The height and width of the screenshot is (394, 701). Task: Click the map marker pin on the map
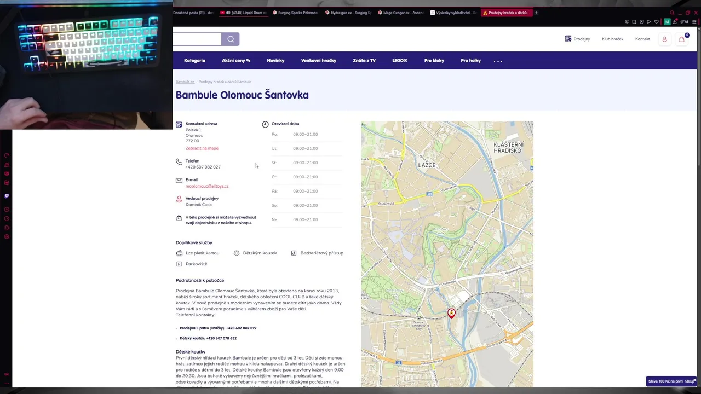(x=451, y=313)
